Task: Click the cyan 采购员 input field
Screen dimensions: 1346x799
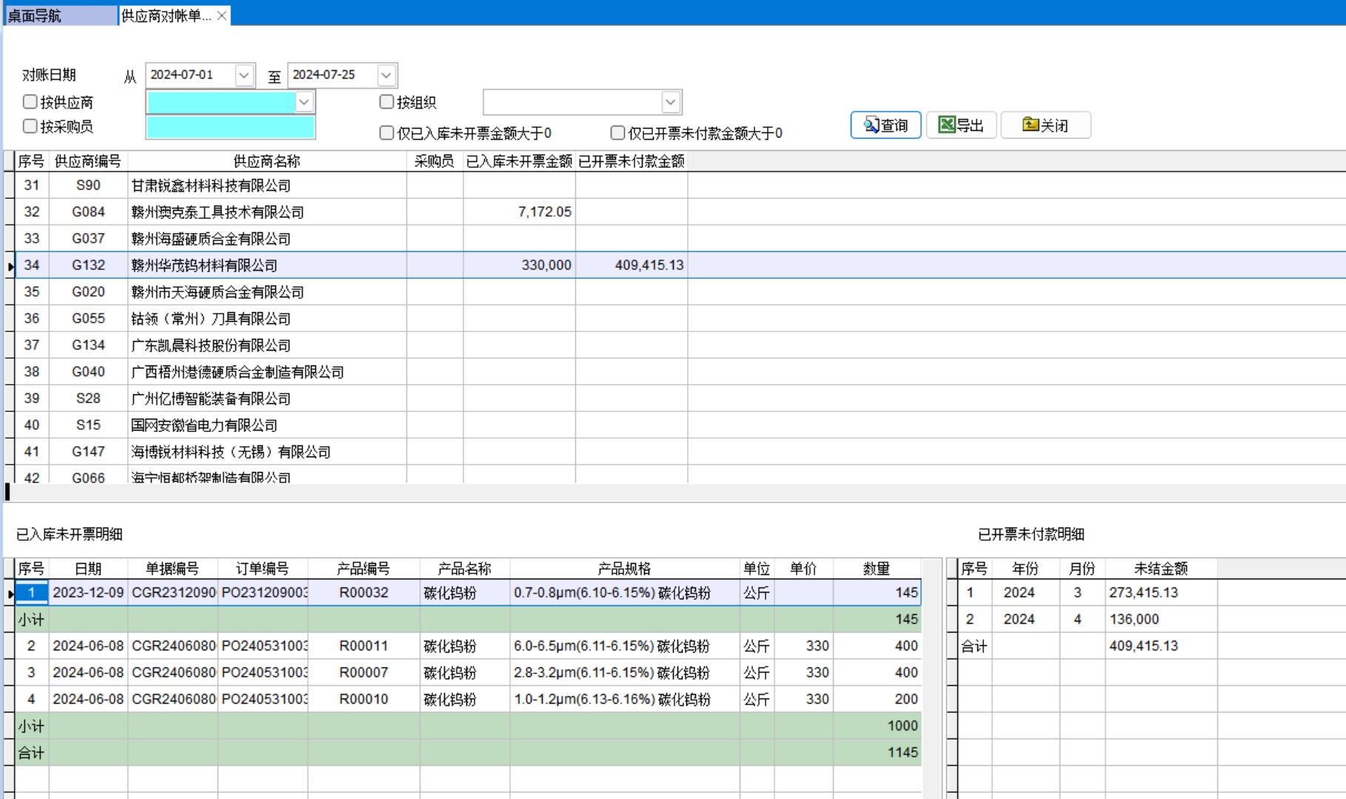Action: pos(230,127)
